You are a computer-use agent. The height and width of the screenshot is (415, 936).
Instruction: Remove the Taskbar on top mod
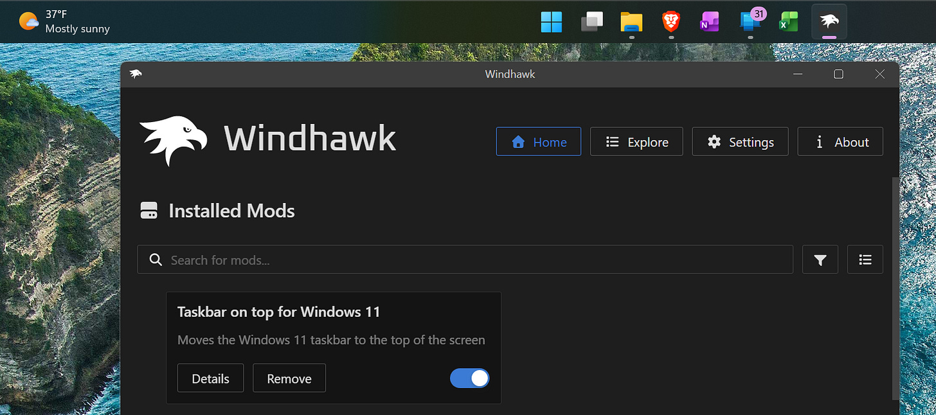[289, 378]
